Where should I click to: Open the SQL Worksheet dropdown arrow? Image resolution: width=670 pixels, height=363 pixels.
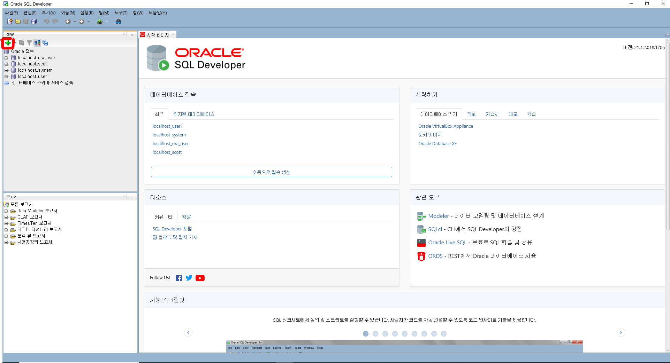pos(107,22)
